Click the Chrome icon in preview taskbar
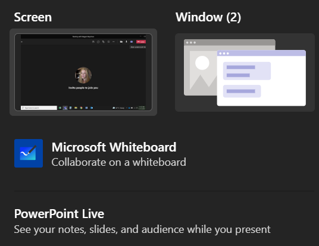Image resolution: width=319 pixels, height=246 pixels. click(x=81, y=108)
